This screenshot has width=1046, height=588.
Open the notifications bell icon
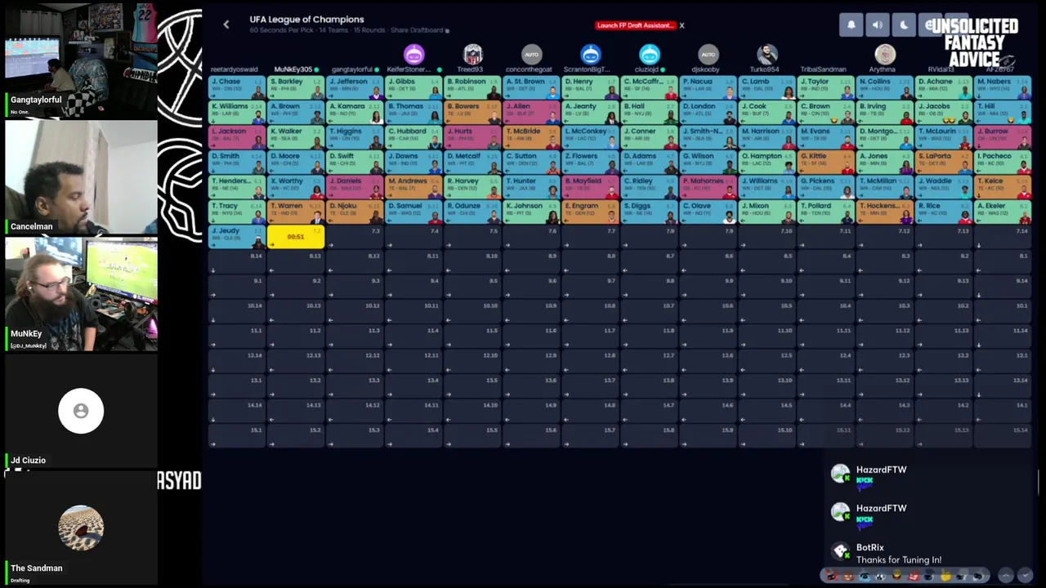tap(851, 25)
